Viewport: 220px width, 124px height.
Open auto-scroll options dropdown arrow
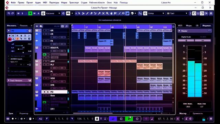click(x=72, y=13)
